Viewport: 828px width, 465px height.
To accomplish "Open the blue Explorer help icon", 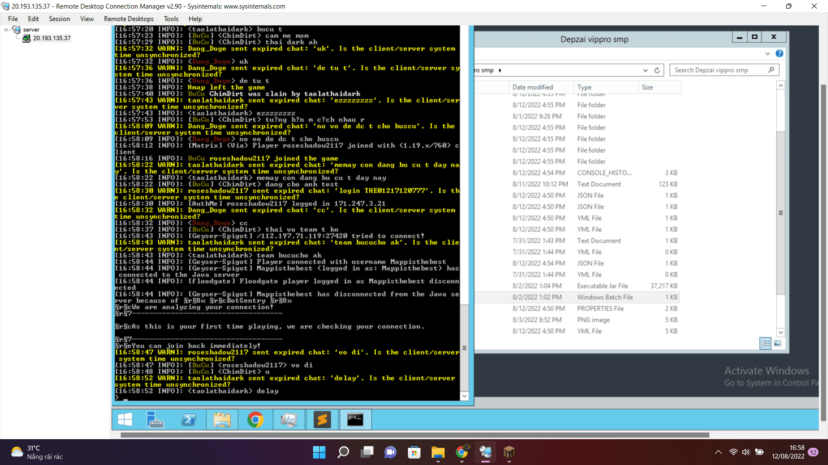I will [779, 53].
